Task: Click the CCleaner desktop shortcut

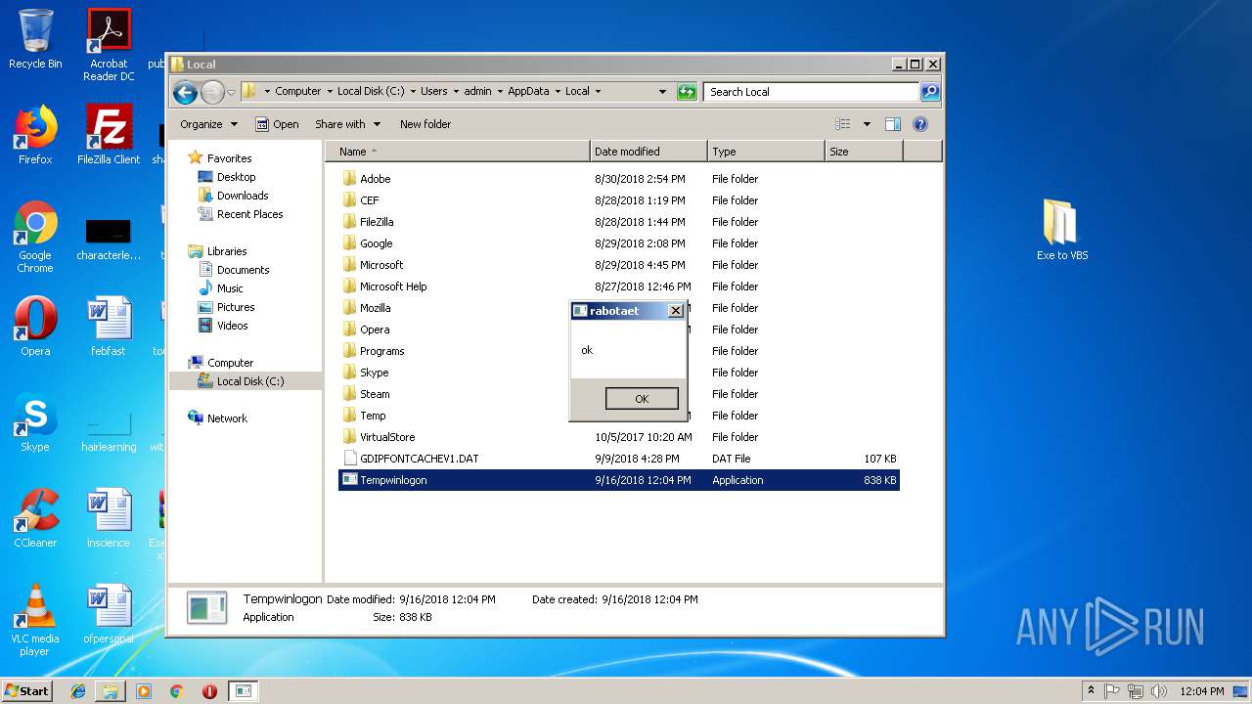Action: click(35, 518)
